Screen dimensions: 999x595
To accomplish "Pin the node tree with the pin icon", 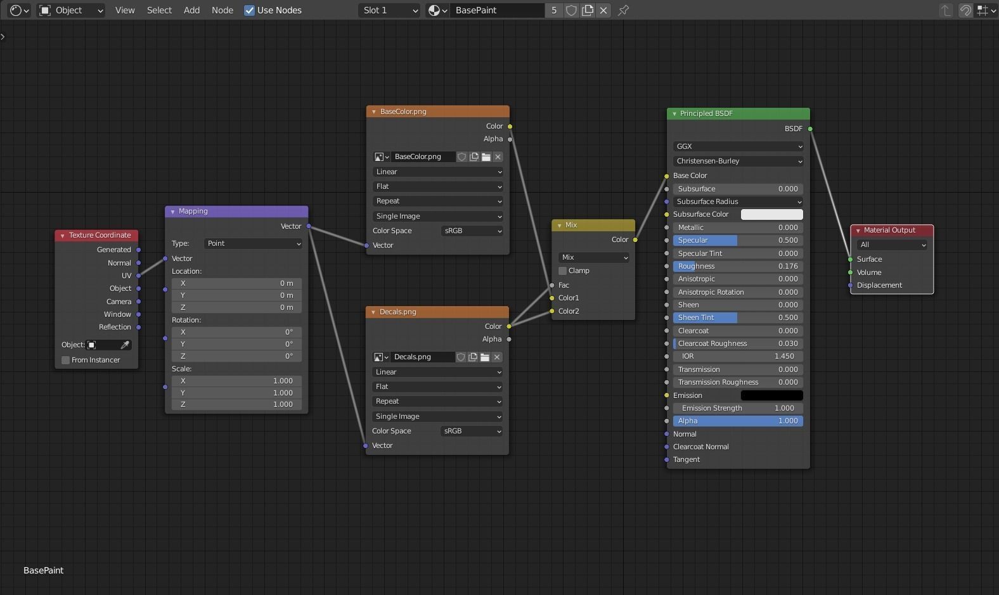I will [624, 10].
